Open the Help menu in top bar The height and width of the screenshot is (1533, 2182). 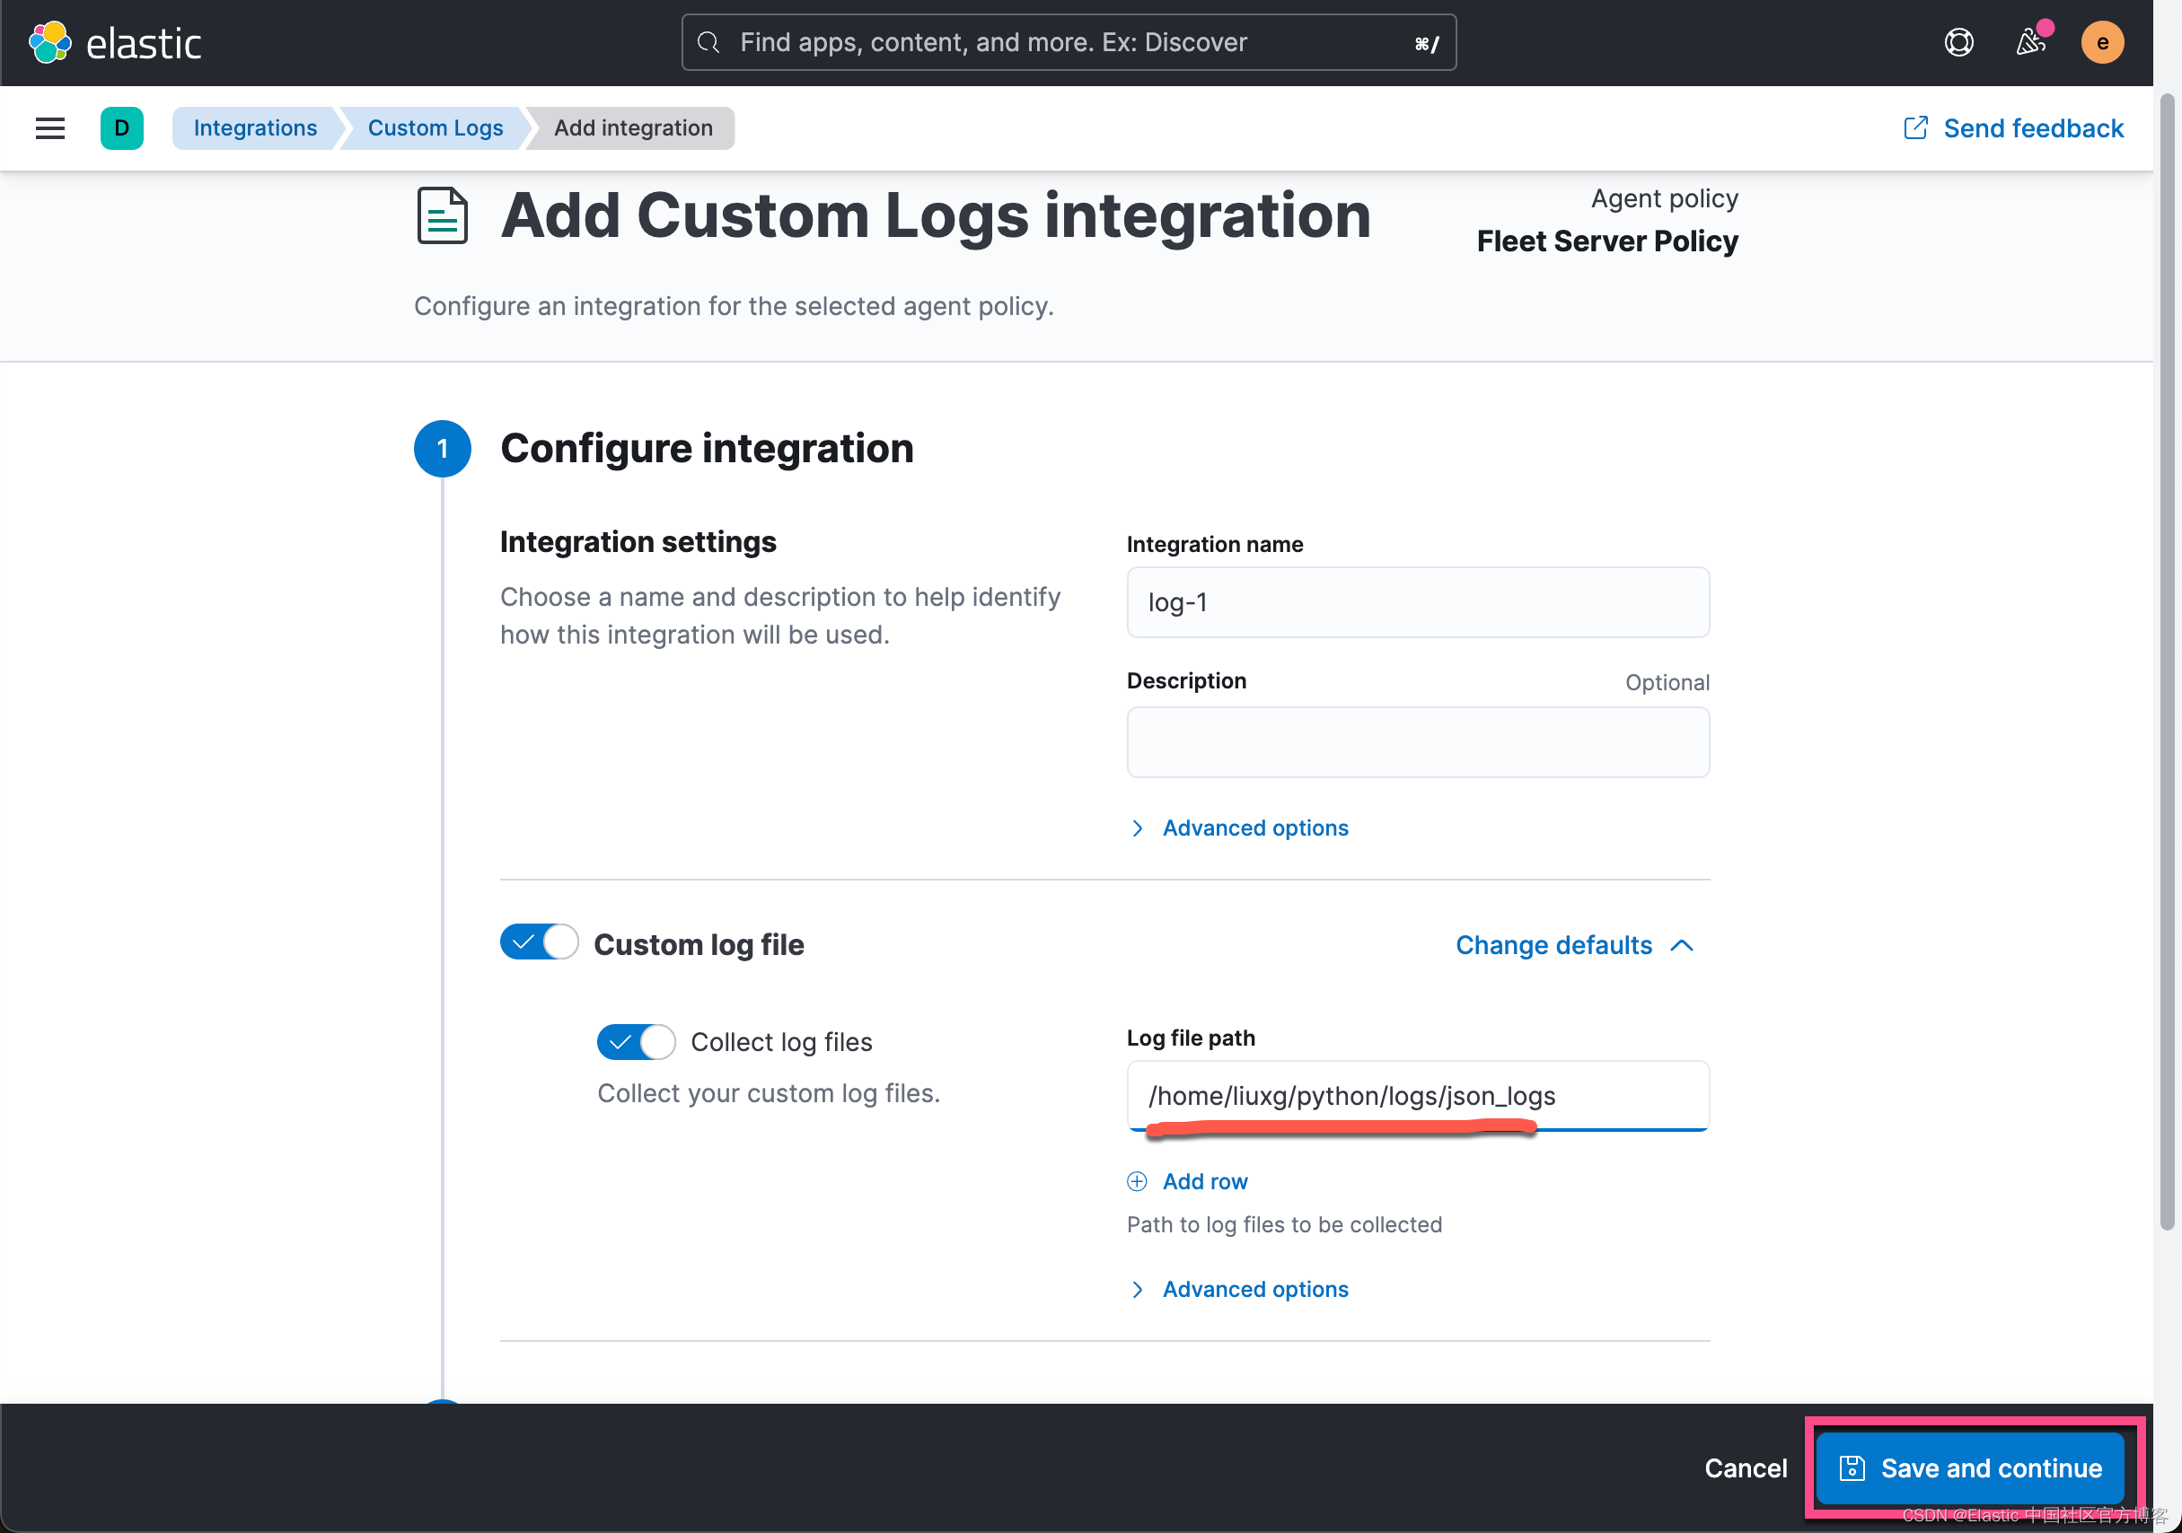1958,42
